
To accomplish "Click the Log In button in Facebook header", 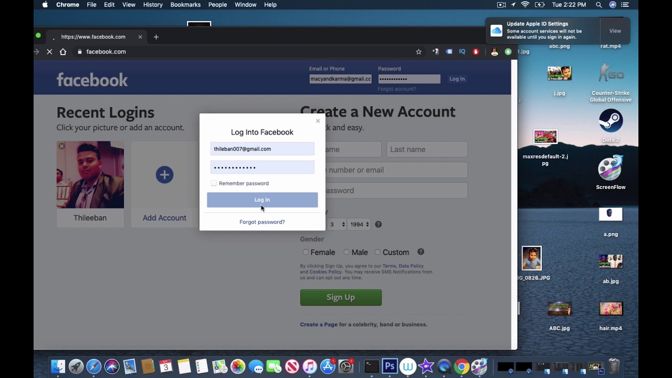I will [x=457, y=79].
